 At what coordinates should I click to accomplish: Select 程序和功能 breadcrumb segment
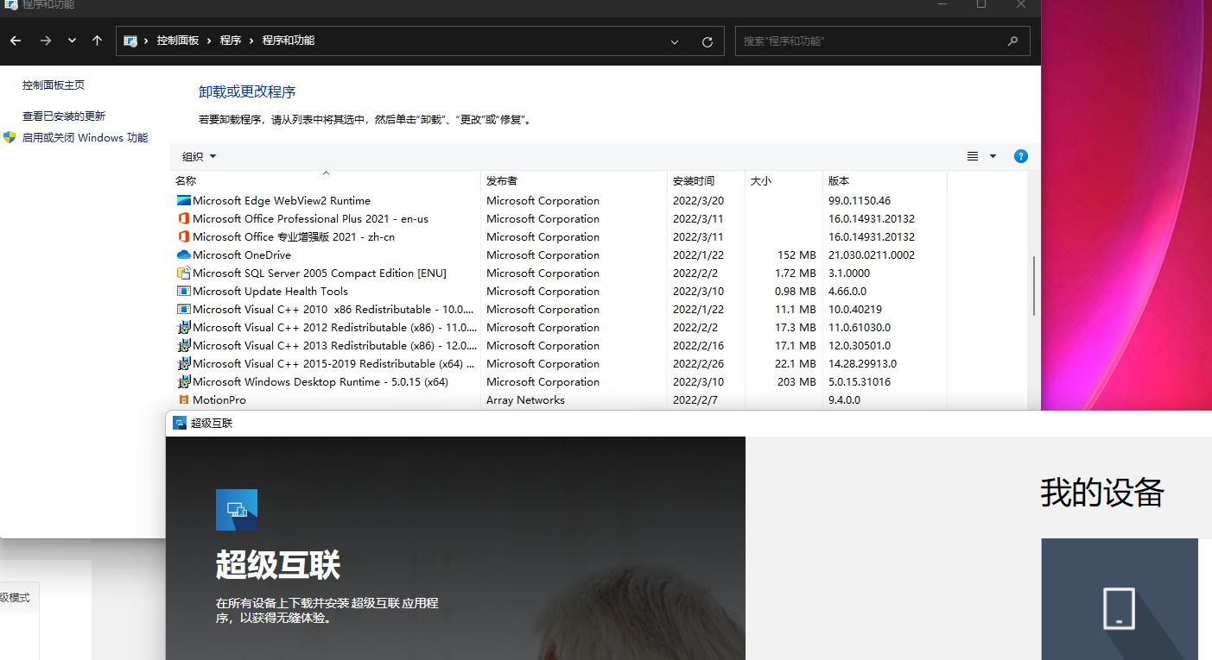point(289,41)
